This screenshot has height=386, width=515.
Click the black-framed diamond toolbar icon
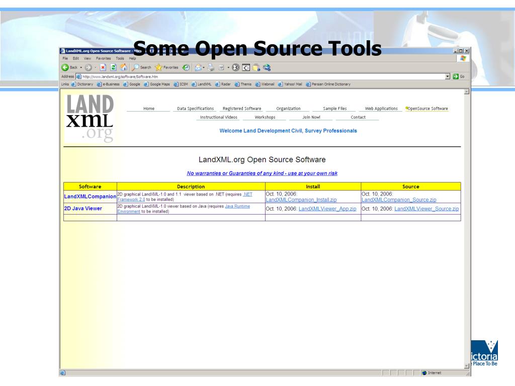(246, 67)
